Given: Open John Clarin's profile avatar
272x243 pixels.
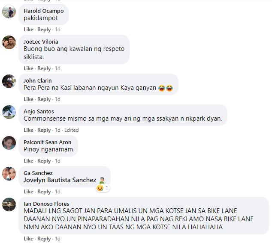Looking at the screenshot, I should tap(9, 81).
